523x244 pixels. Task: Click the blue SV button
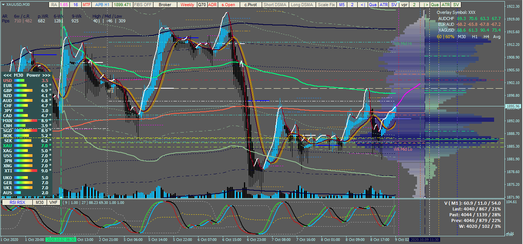pyautogui.click(x=394, y=5)
